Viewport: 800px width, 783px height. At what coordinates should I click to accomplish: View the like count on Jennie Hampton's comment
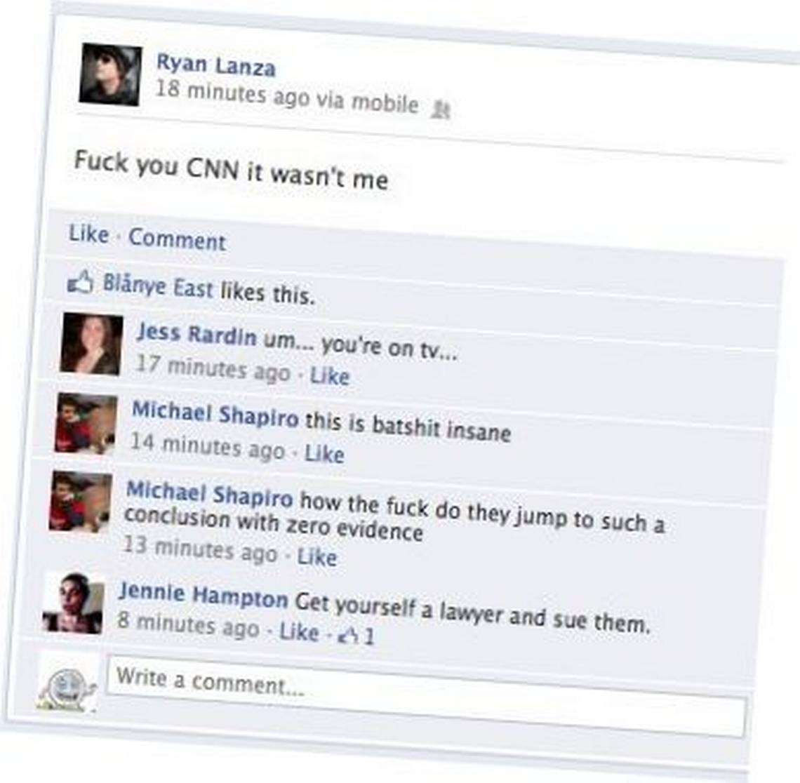358,635
